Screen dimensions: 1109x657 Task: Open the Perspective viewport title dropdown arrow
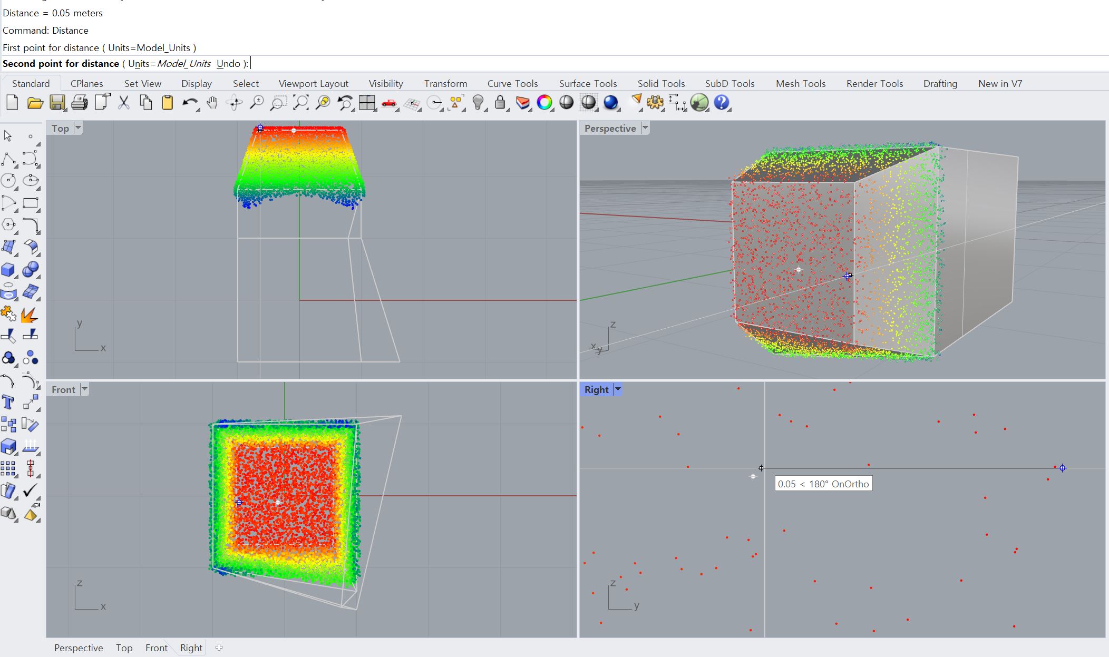645,128
